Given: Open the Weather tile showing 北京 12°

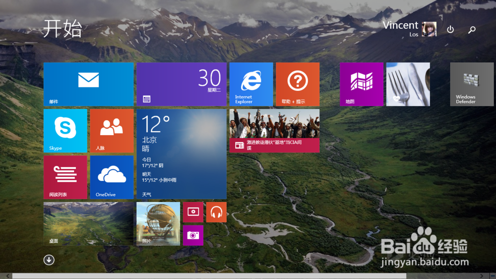Looking at the screenshot, I should (x=182, y=154).
